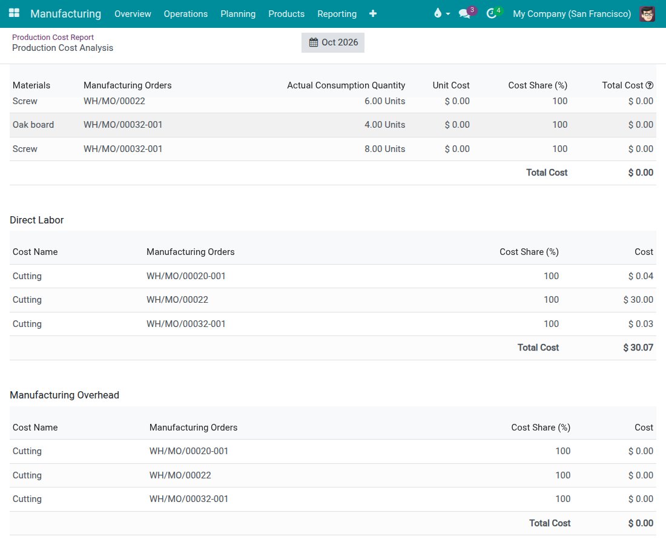
Task: Click 4.00 Units consumption quantity
Action: pos(385,125)
